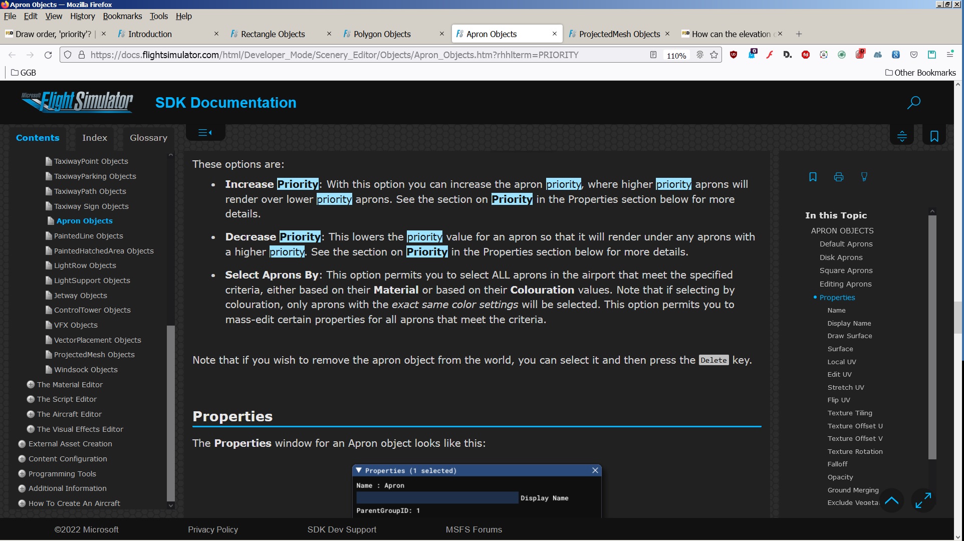The width and height of the screenshot is (964, 541).
Task: Click the print page icon
Action: tap(838, 177)
